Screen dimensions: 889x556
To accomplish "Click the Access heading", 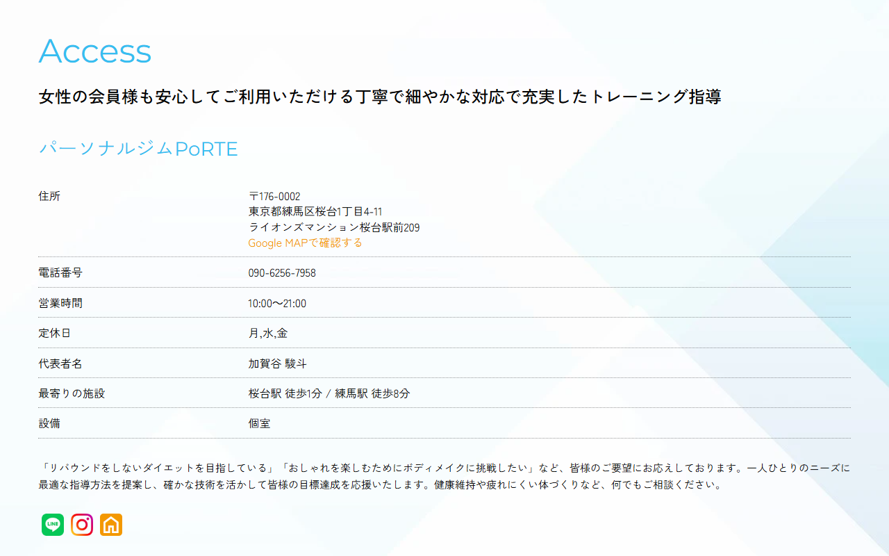I will [x=95, y=51].
